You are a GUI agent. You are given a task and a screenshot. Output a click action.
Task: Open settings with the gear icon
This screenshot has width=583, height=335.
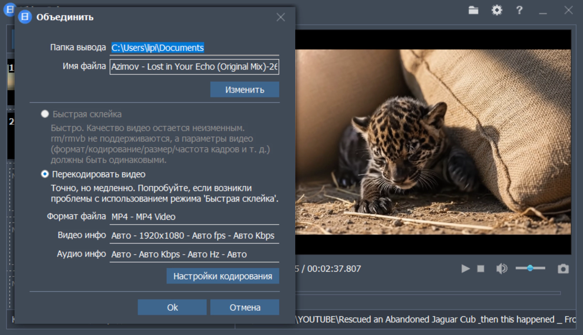tap(497, 10)
